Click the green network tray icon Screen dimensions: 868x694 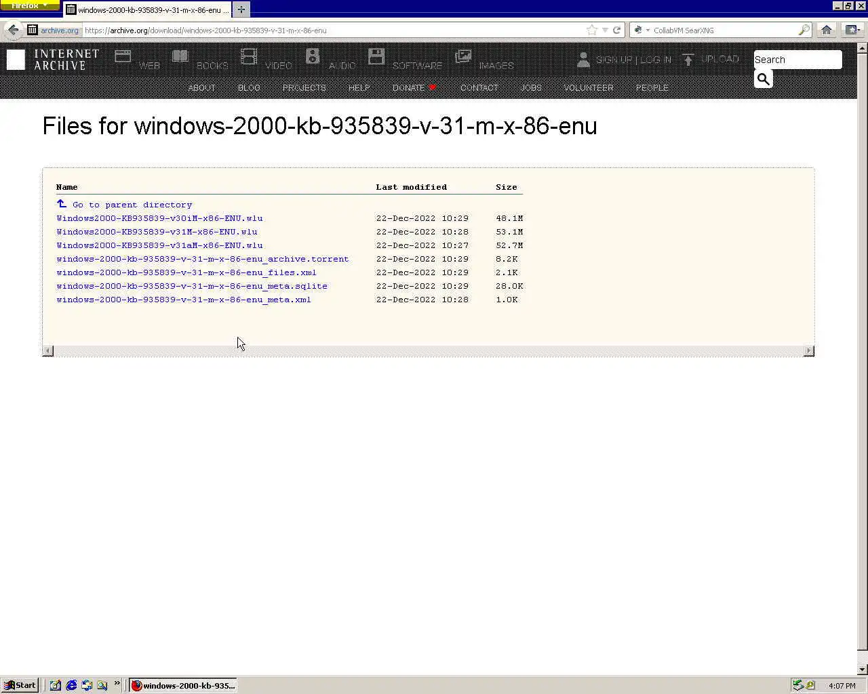(x=798, y=685)
